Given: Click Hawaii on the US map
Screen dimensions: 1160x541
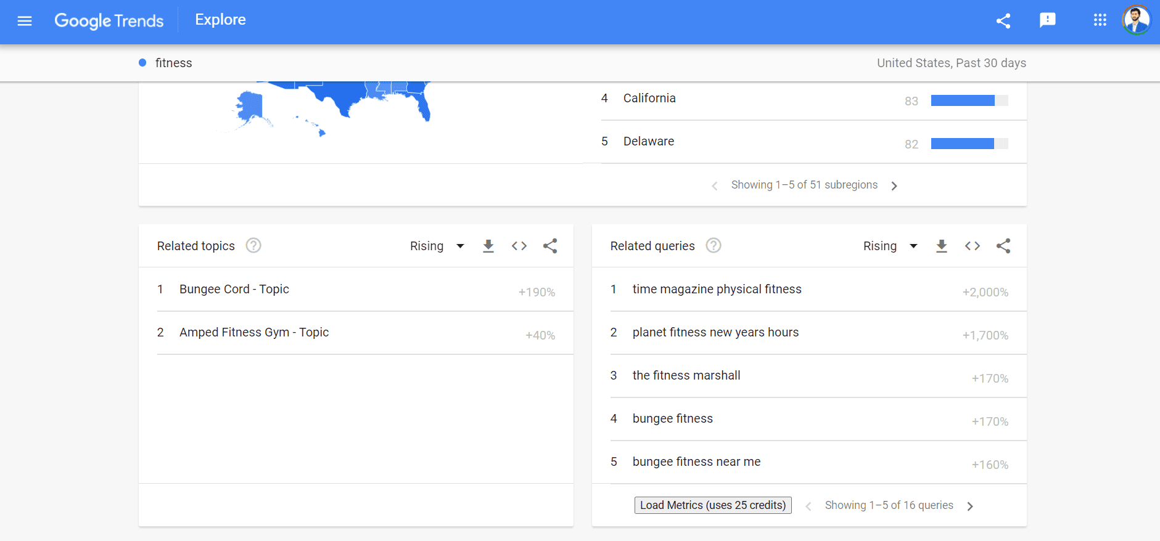Looking at the screenshot, I should tap(321, 131).
